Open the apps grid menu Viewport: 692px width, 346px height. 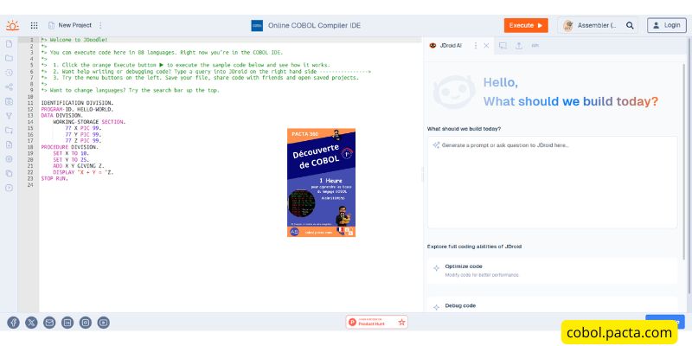point(34,25)
